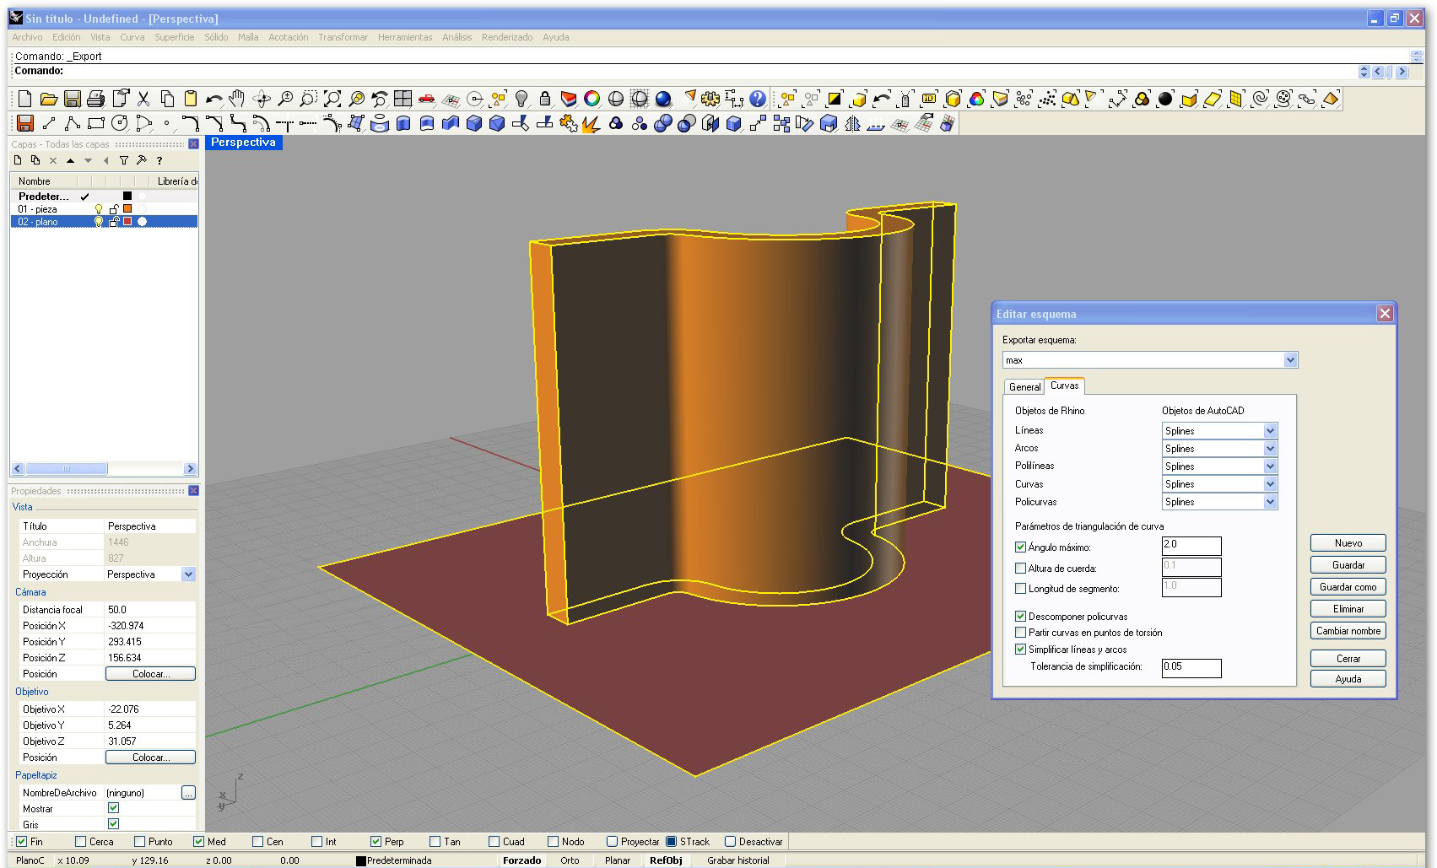Click the Cerrar button
Screen dimensions: 1437x868
[x=1348, y=659]
